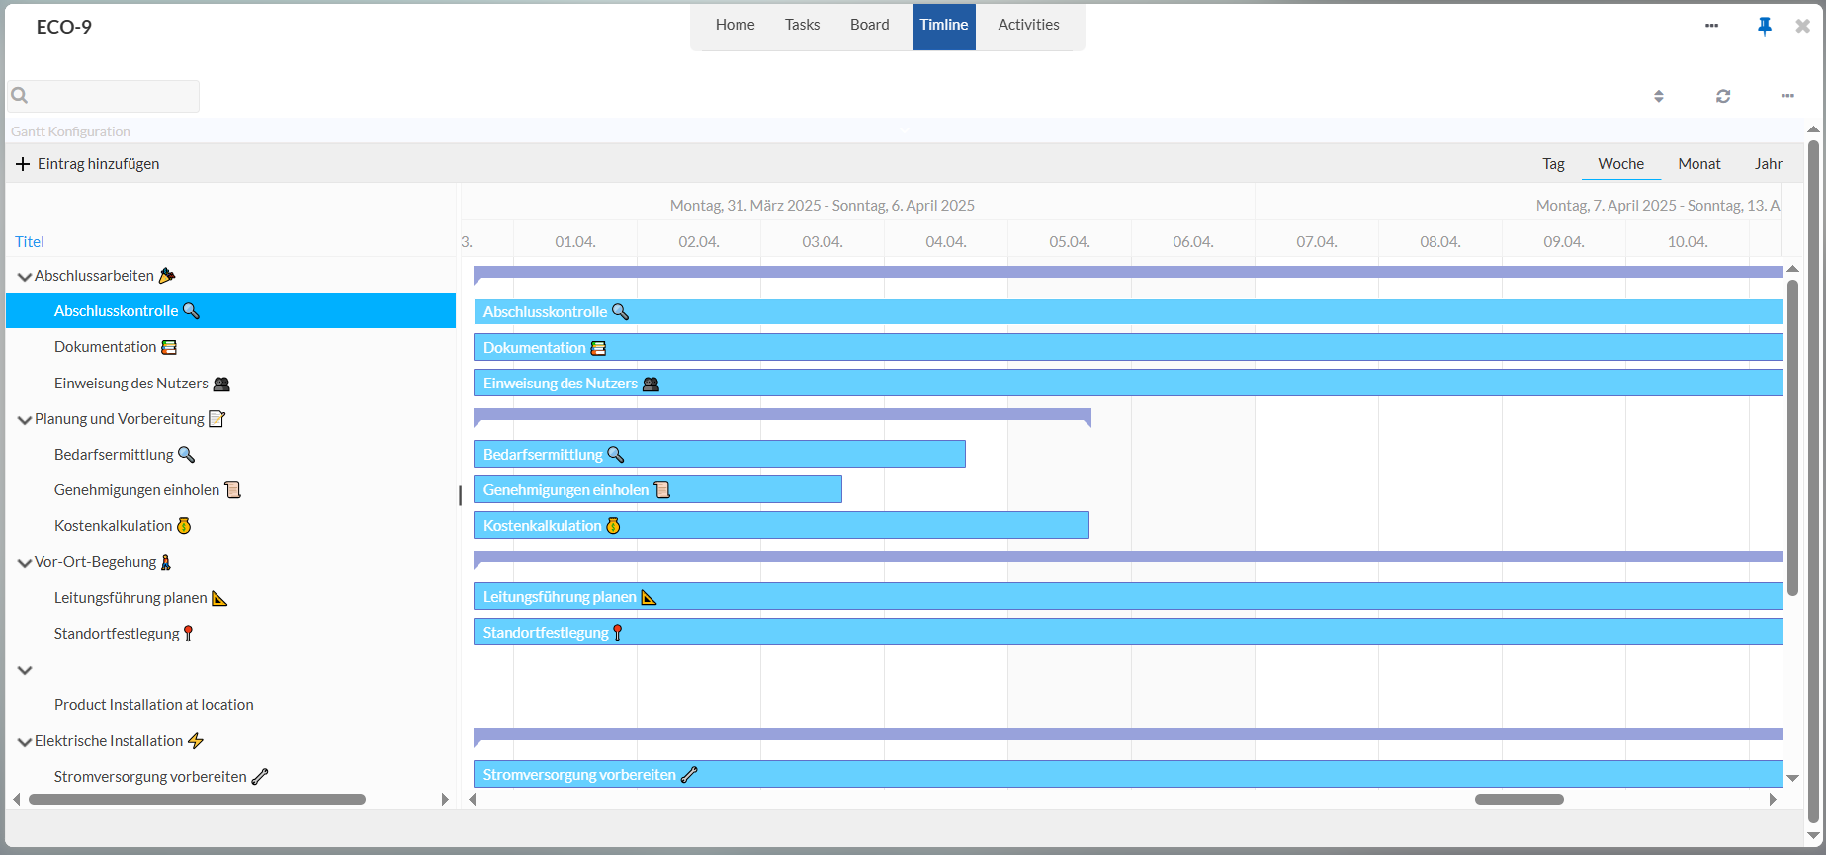Select Dokumentation row in task list
1826x855 pixels.
(106, 347)
